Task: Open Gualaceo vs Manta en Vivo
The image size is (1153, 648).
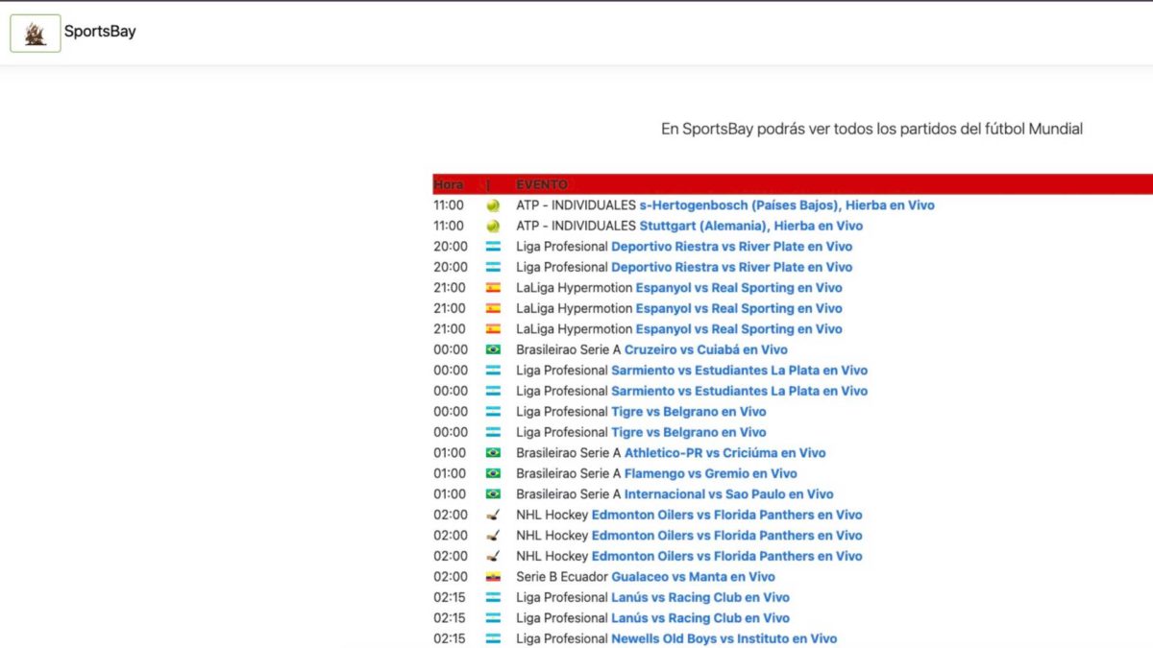Action: [694, 577]
